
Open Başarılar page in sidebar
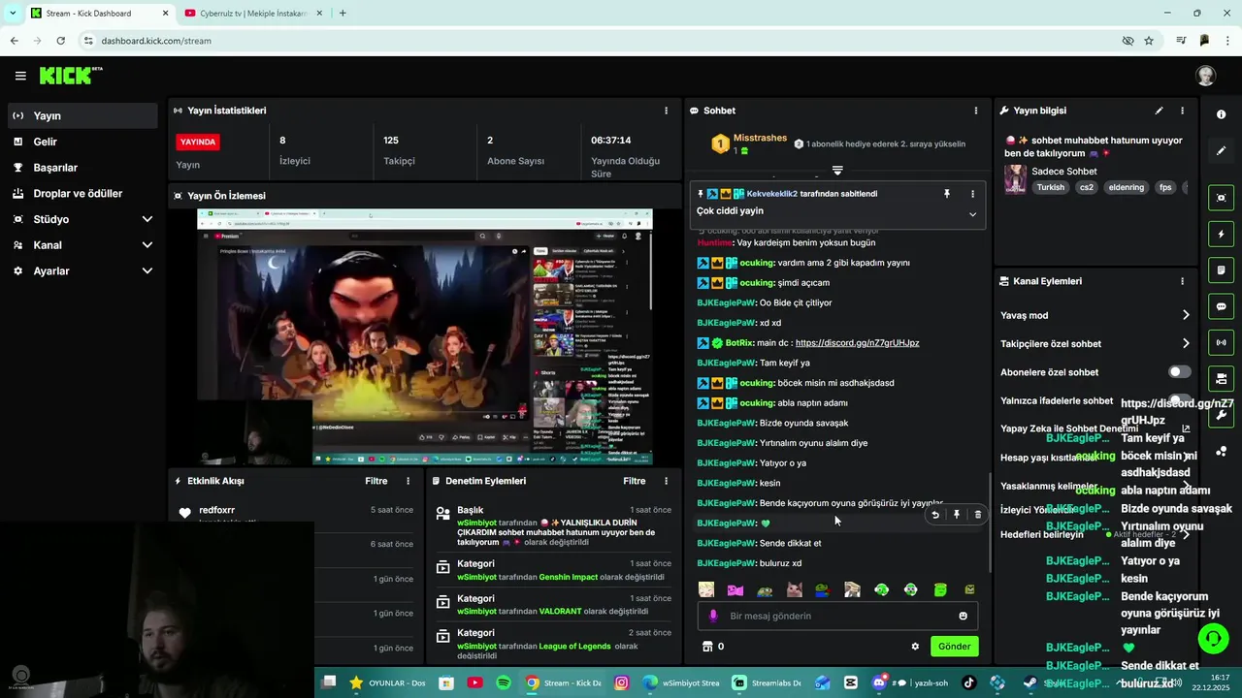(82, 168)
